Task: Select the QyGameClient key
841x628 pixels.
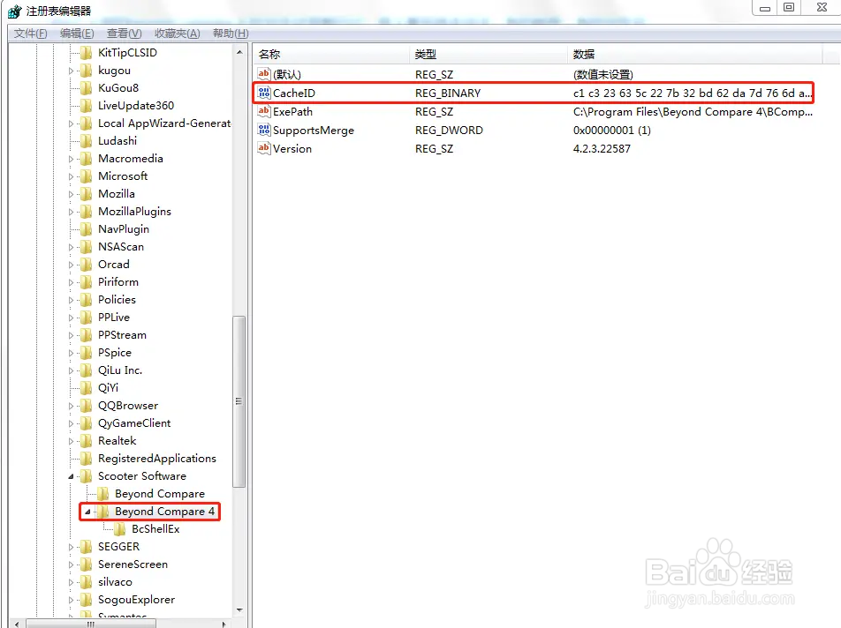Action: coord(134,423)
